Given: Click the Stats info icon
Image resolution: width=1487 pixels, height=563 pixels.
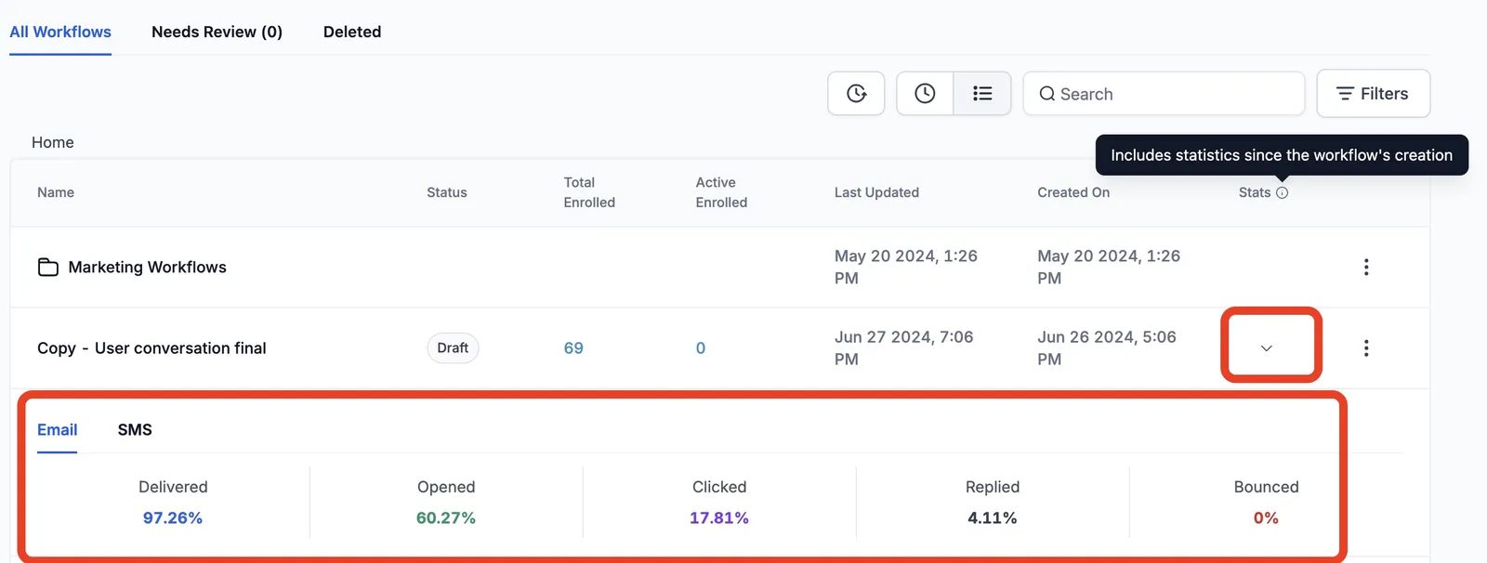Looking at the screenshot, I should (x=1283, y=193).
